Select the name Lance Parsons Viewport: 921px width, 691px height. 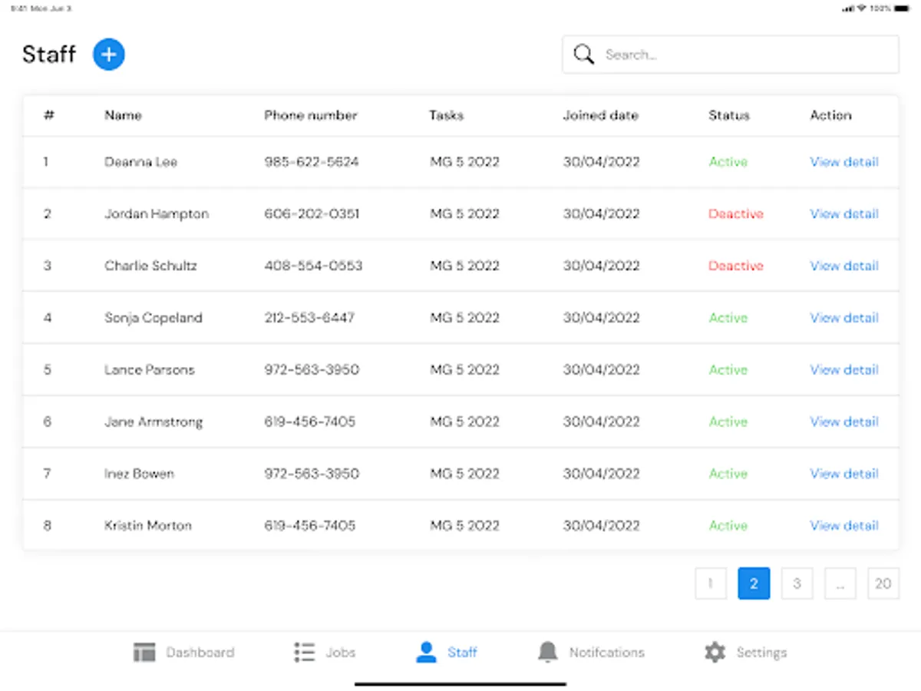(x=150, y=370)
